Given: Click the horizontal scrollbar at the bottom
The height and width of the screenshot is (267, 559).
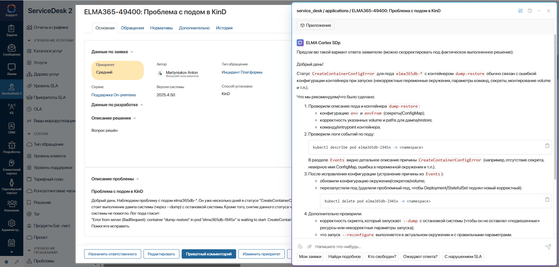Looking at the screenshot, I should tap(172, 265).
